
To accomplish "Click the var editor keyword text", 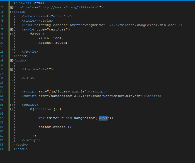I will point(49,118).
